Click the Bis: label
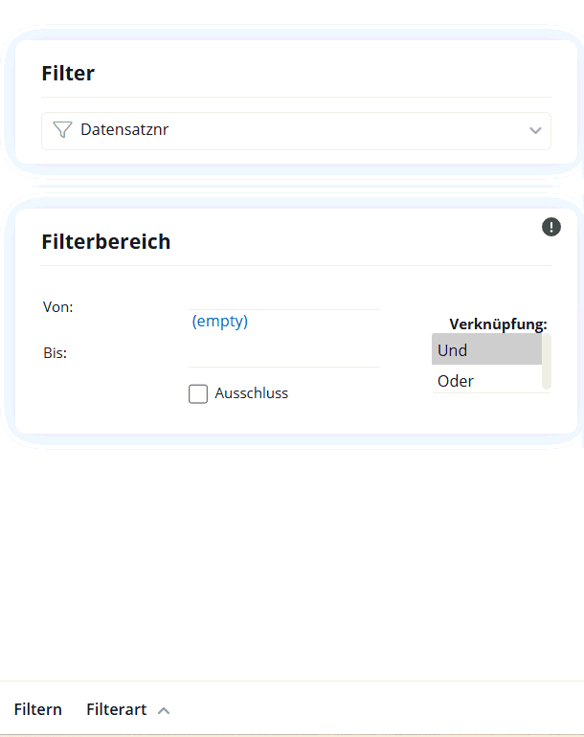584x737 pixels. pyautogui.click(x=55, y=353)
